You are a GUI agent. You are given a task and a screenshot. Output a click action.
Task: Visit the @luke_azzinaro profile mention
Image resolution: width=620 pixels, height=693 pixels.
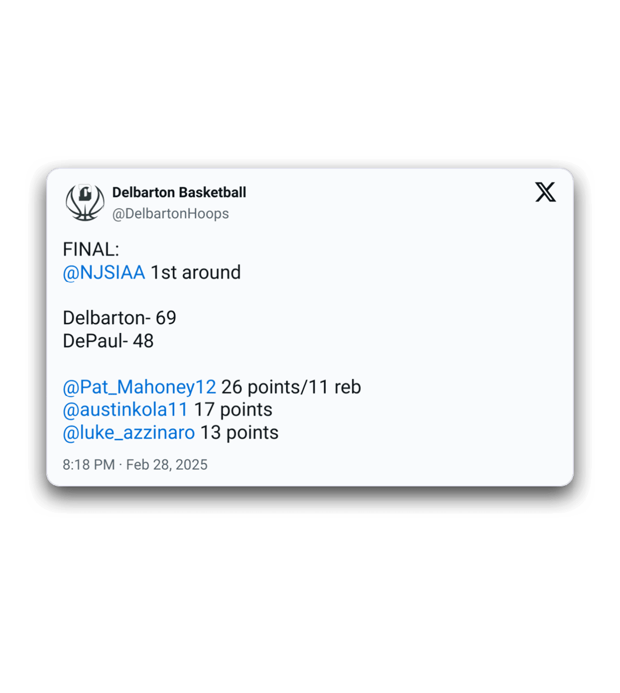click(129, 433)
